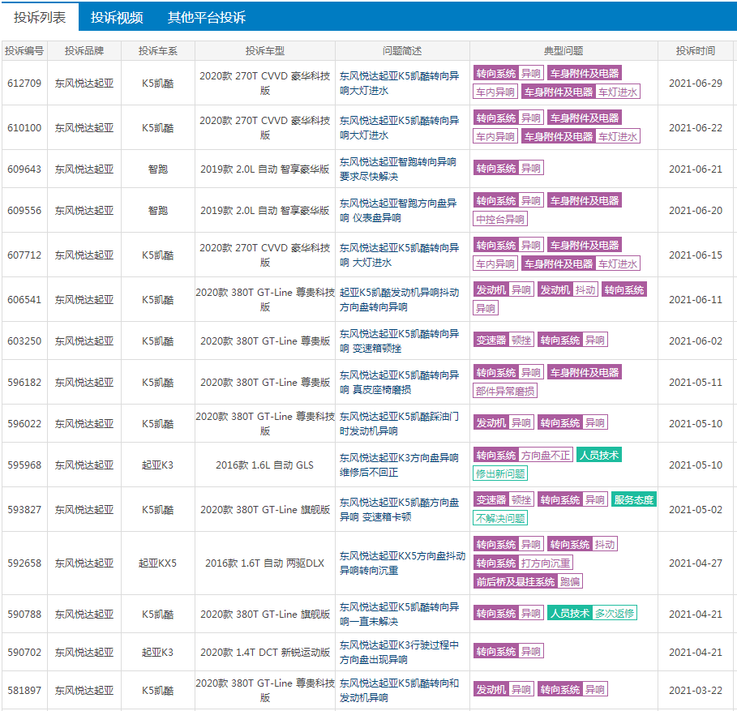Open the K3行驶过程中方向盘出现异响 complaint
This screenshot has width=737, height=711.
399,652
